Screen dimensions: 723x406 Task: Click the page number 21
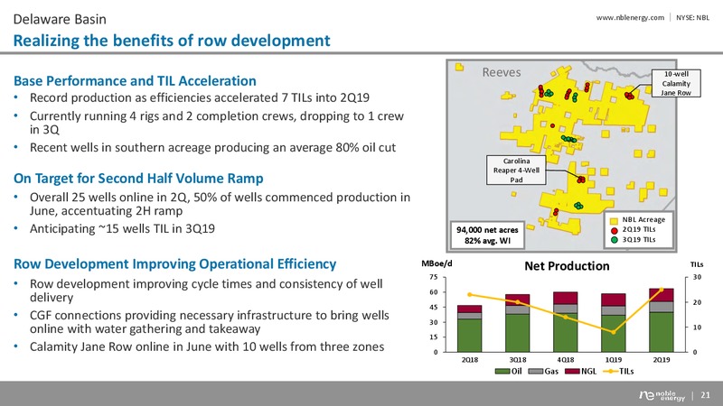pos(705,395)
